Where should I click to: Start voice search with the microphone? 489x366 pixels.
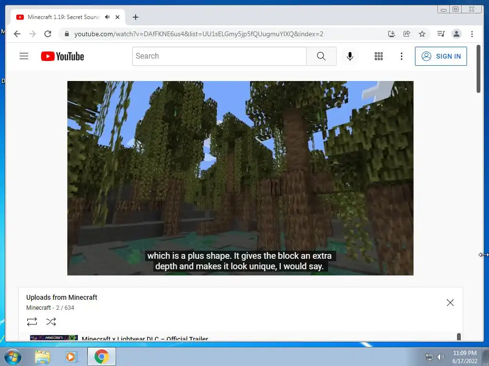[350, 56]
